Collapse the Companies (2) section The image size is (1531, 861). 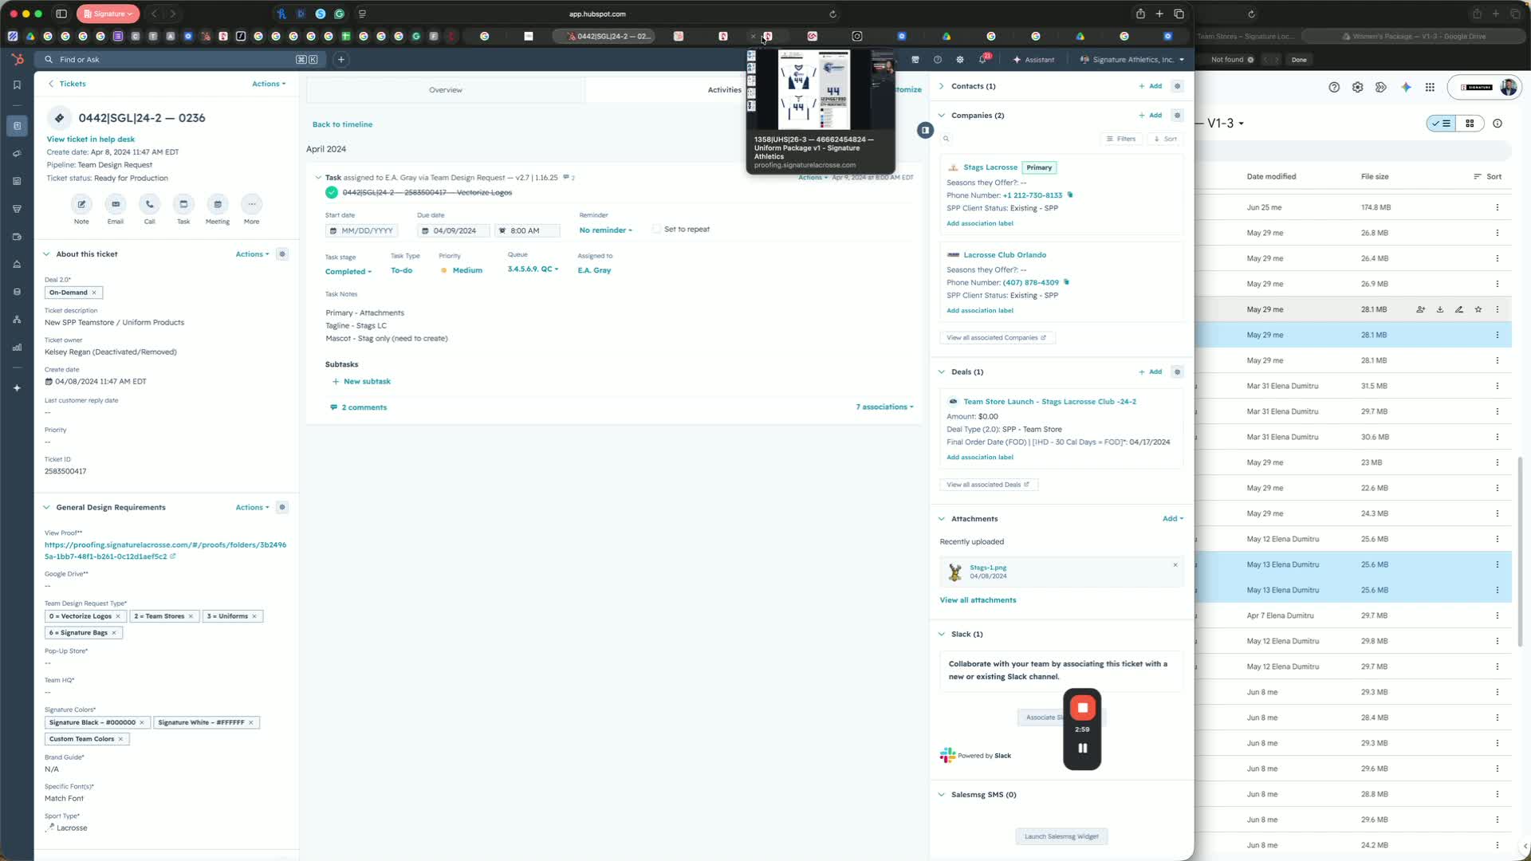pyautogui.click(x=942, y=116)
